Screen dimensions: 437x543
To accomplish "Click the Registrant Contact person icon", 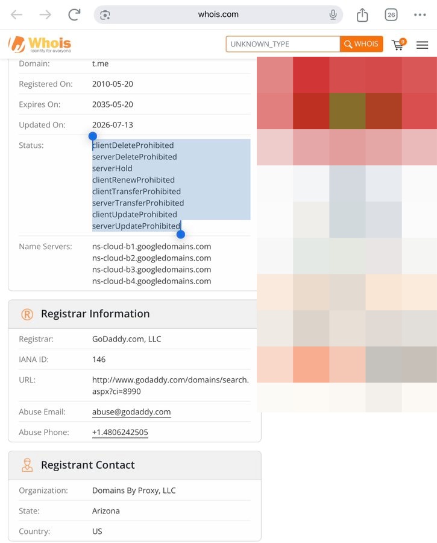I will (x=27, y=465).
